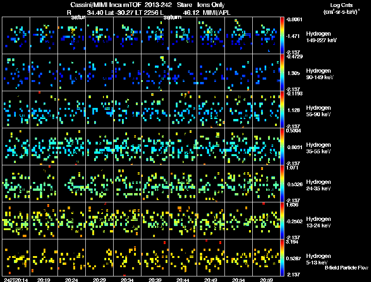
Task: Select the 'Hydrogen 13-24 keV' row label
Action: point(319,222)
